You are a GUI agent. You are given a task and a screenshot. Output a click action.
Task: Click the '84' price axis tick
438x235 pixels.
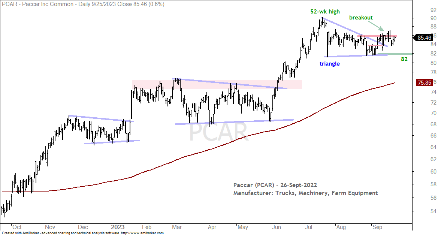[434, 44]
